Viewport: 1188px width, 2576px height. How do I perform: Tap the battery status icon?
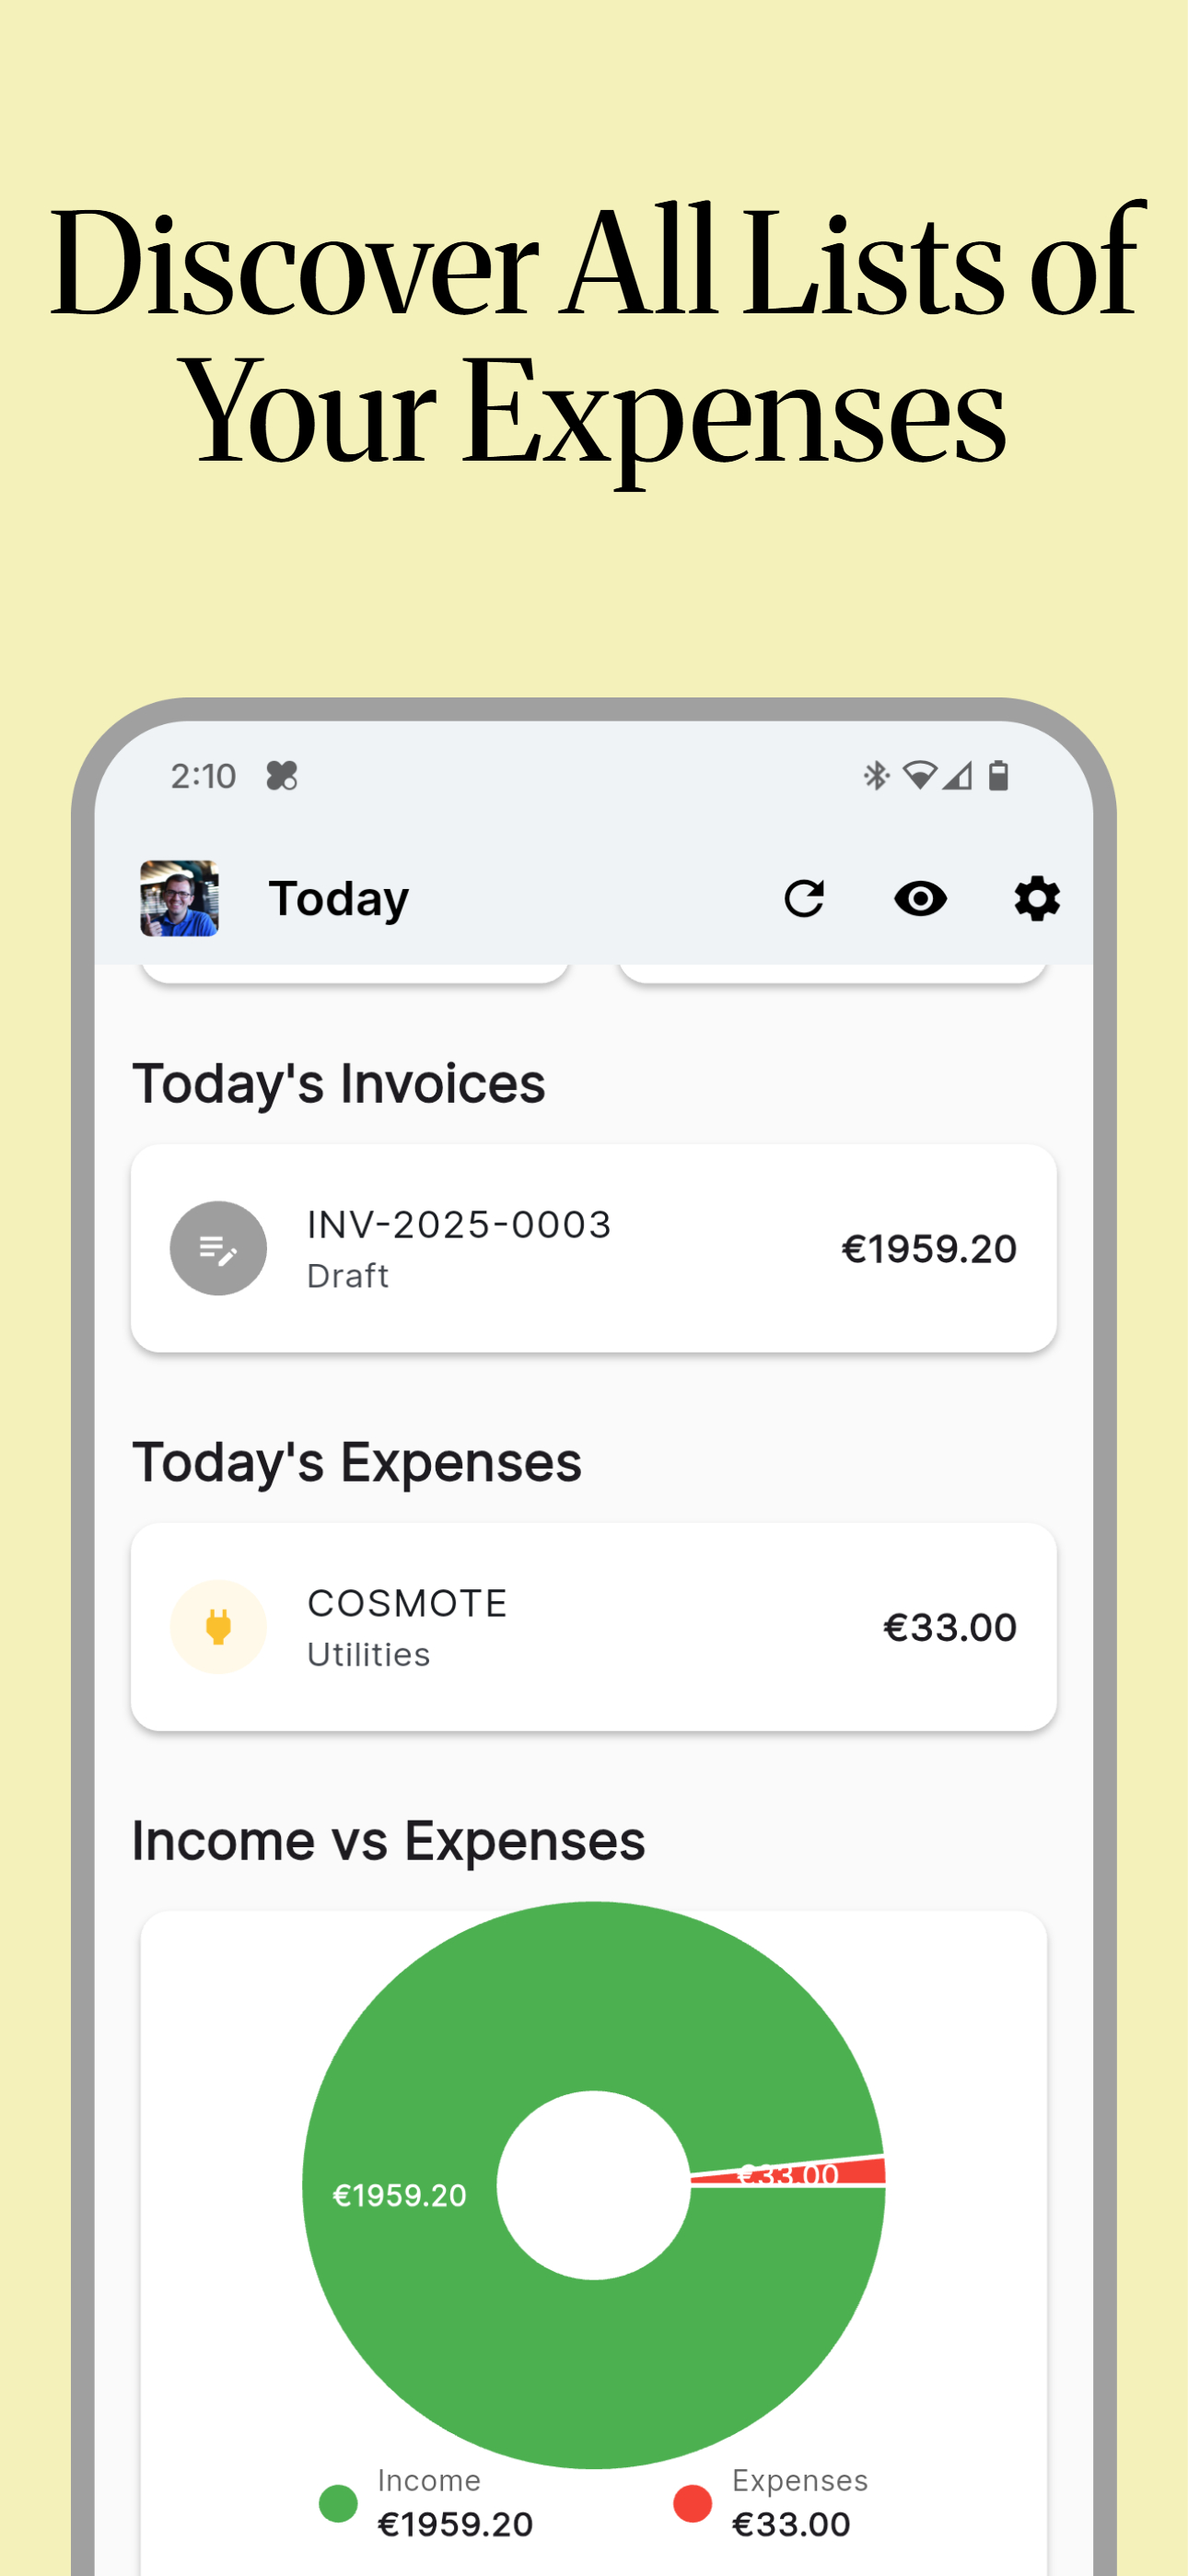click(998, 775)
